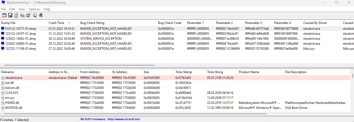
Task: Sort lower pane by Time Stamp header
Action: pyautogui.click(x=189, y=72)
